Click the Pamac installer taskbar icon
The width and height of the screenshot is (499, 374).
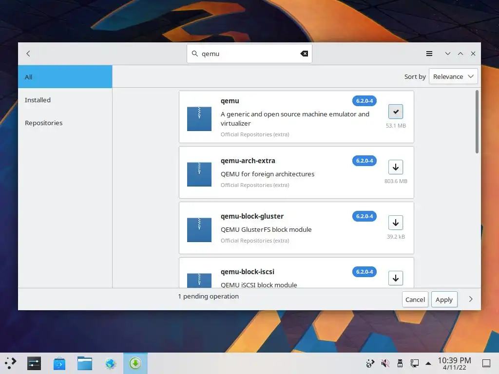(x=135, y=363)
